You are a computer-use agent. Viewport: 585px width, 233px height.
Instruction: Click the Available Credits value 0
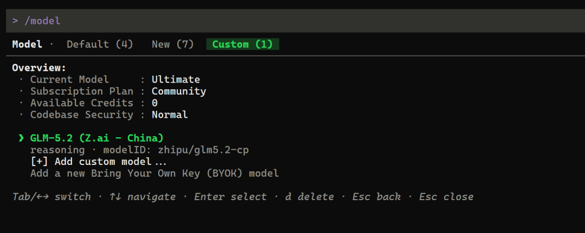pos(154,103)
